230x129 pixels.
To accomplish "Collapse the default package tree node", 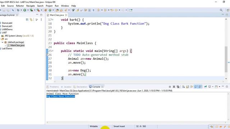I will (3, 42).
